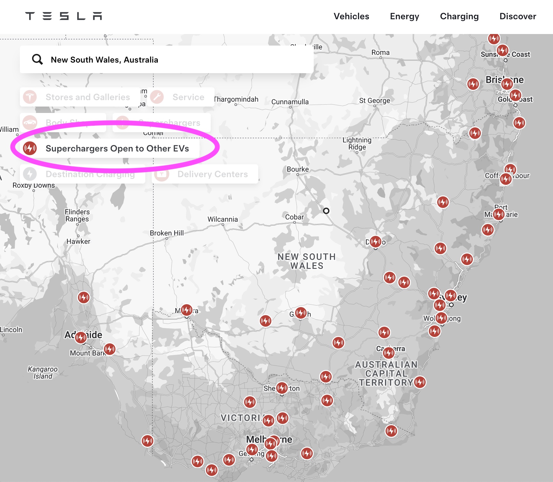553x482 pixels.
Task: Select the Supercharger pin at Dubbo
Action: pos(376,242)
